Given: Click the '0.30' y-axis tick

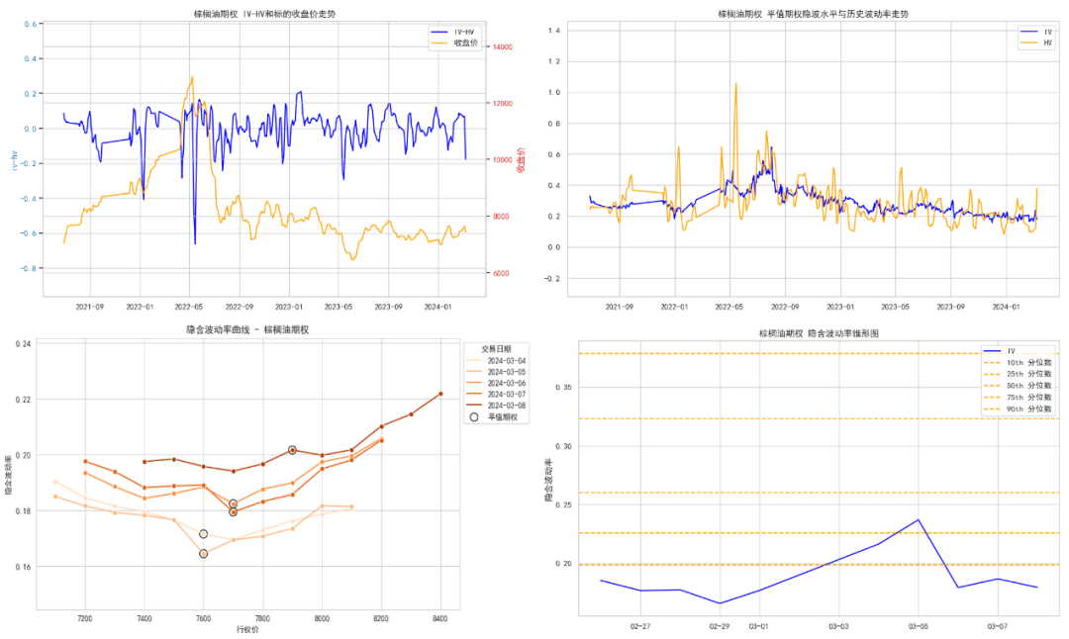Looking at the screenshot, I should point(563,446).
